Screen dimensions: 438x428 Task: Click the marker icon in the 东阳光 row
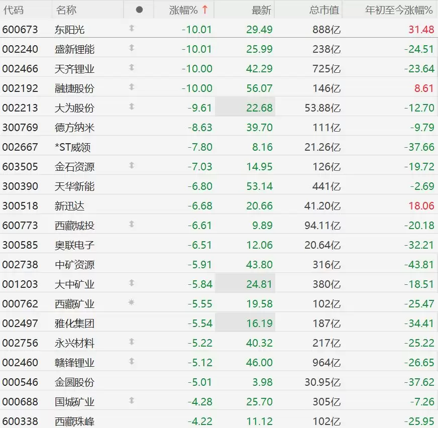pyautogui.click(x=132, y=28)
